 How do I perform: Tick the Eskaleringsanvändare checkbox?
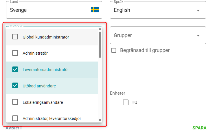tap(15, 102)
